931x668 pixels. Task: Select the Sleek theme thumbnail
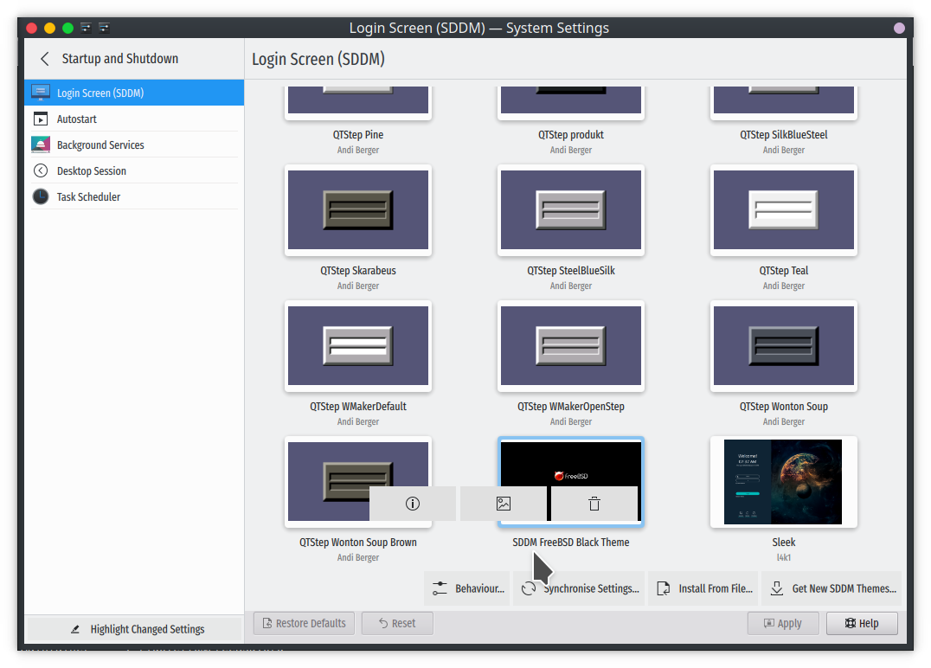click(783, 482)
